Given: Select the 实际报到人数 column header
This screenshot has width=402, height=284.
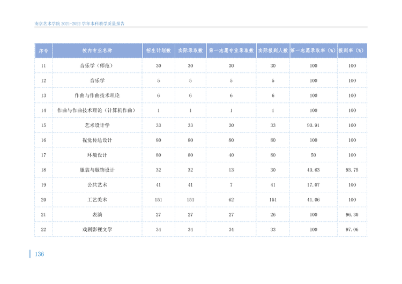Looking at the screenshot, I should (x=273, y=51).
